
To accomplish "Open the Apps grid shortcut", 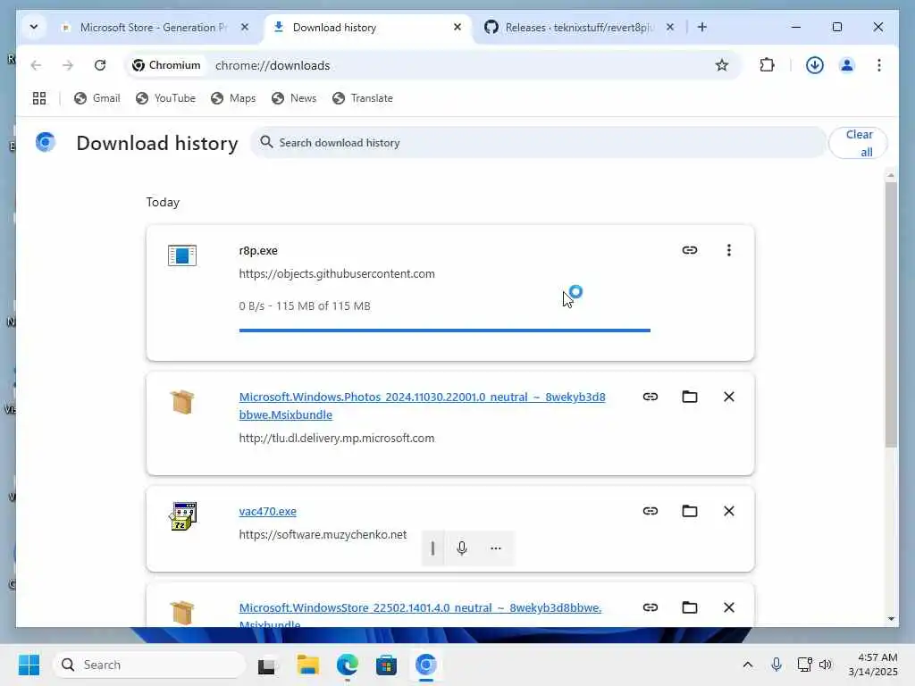I will [x=39, y=98].
